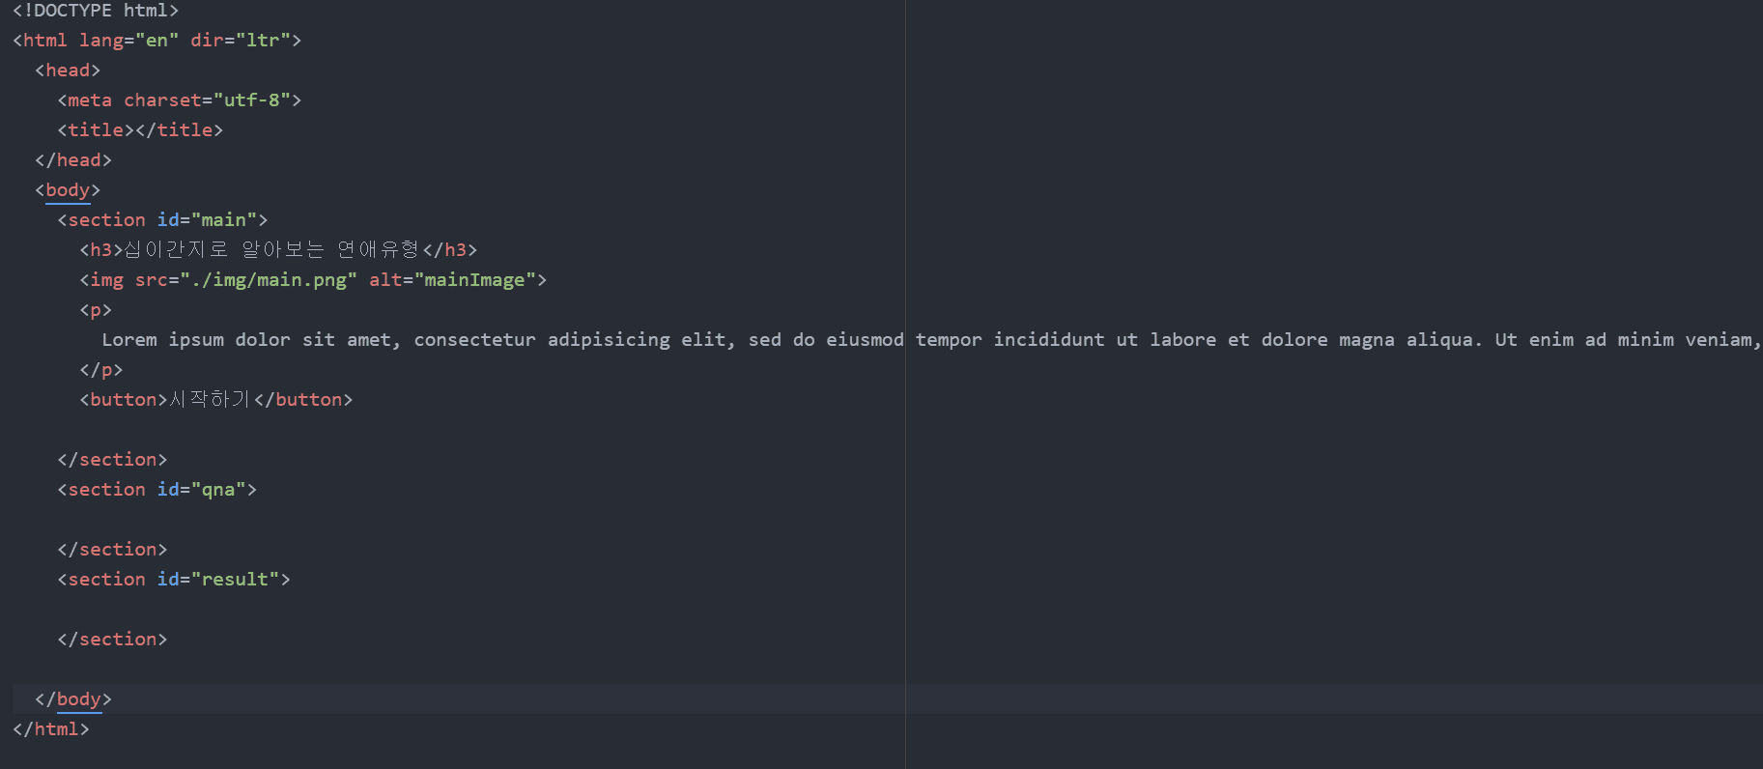This screenshot has width=1763, height=769.
Task: Place cursor on lang="en" attribute value
Action: tap(156, 41)
